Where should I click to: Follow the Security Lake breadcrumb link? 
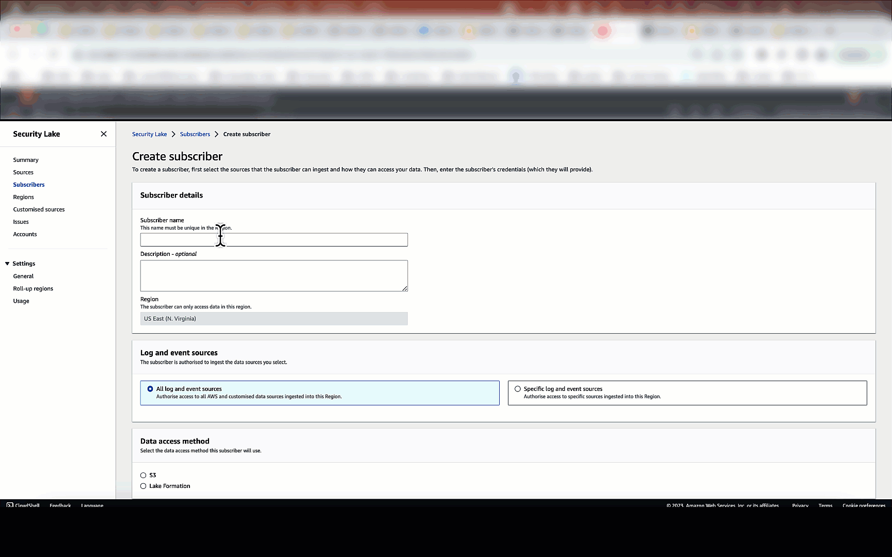click(x=150, y=134)
